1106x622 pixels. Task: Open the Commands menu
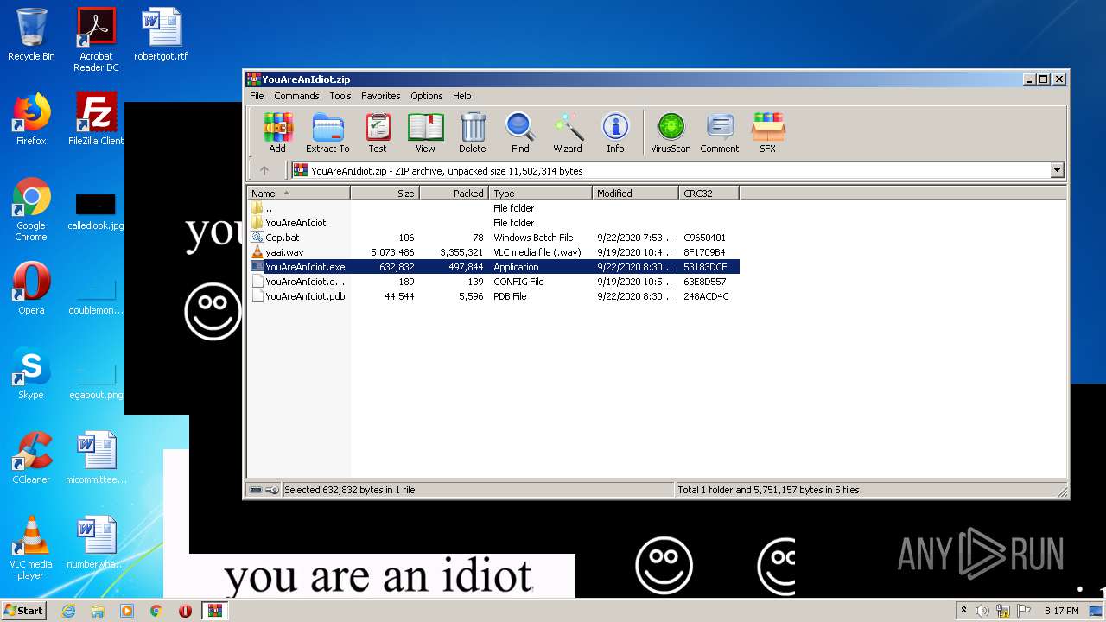click(x=296, y=96)
